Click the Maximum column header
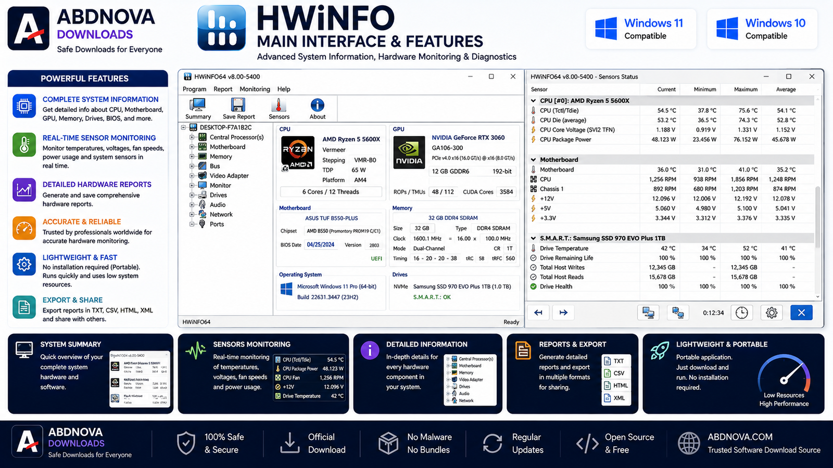Viewport: 833px width, 468px height. pyautogui.click(x=746, y=89)
